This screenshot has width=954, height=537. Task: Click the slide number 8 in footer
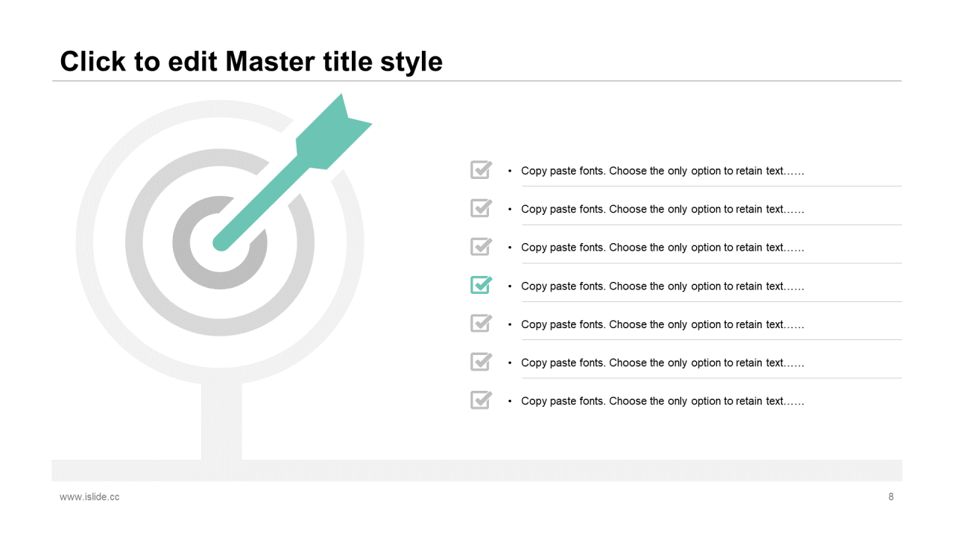(891, 497)
